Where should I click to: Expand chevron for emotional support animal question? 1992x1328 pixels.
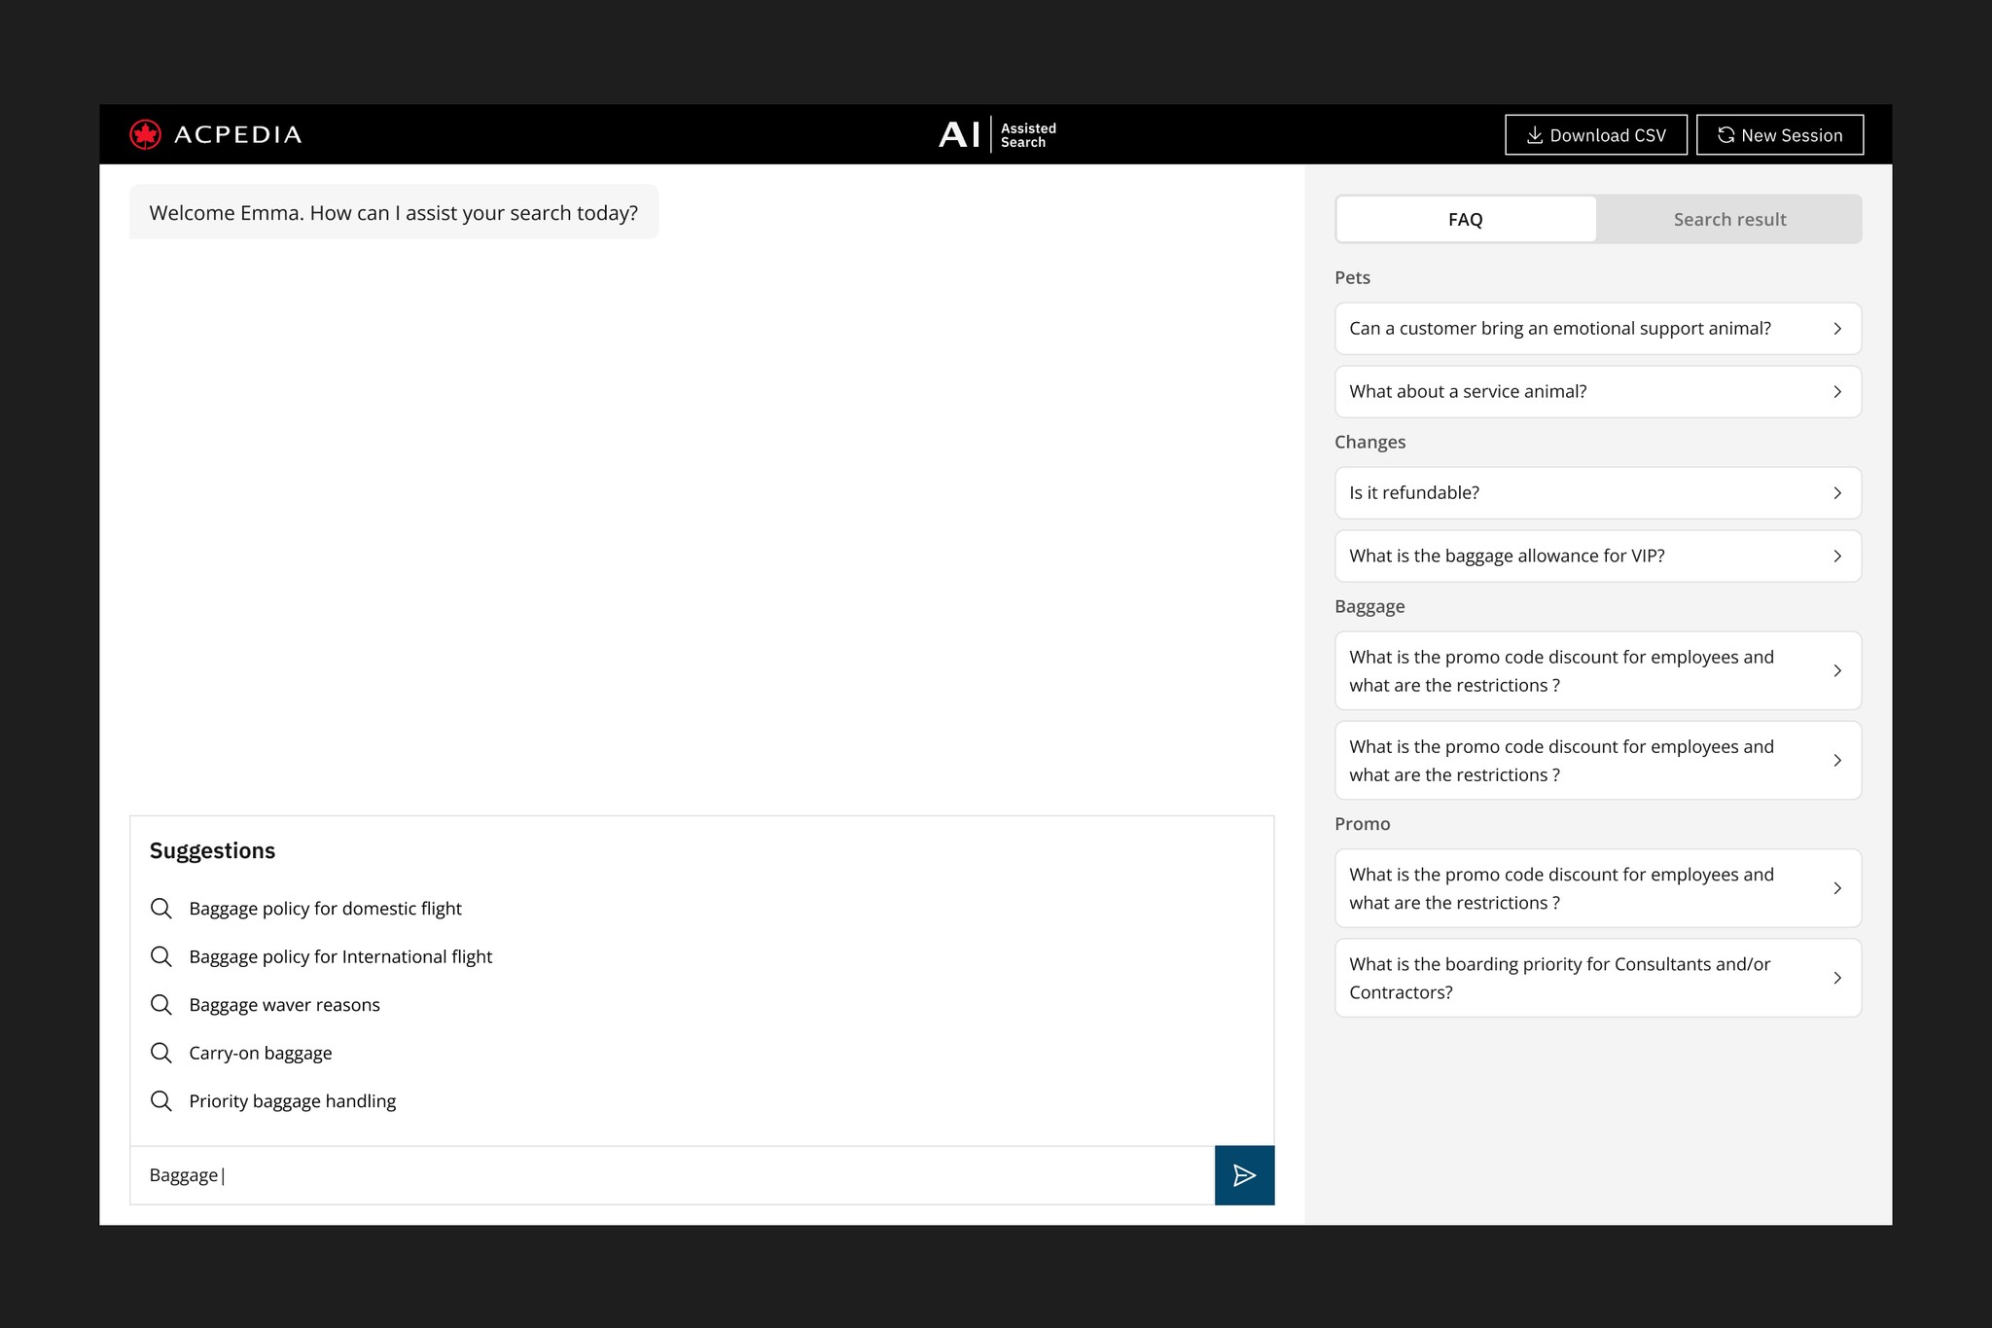pyautogui.click(x=1836, y=329)
